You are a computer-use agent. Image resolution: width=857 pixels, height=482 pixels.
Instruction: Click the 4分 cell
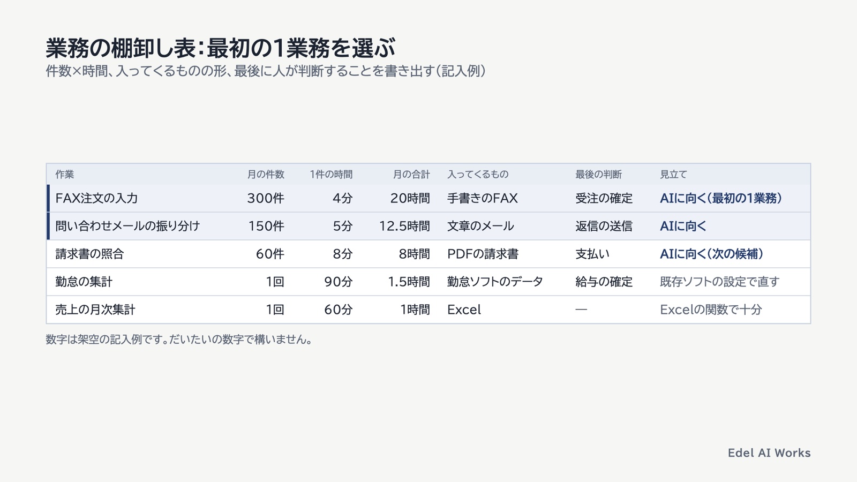pos(343,198)
